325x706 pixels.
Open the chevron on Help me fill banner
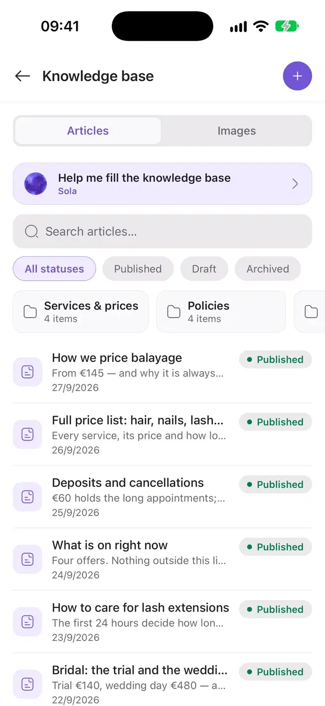(x=295, y=184)
